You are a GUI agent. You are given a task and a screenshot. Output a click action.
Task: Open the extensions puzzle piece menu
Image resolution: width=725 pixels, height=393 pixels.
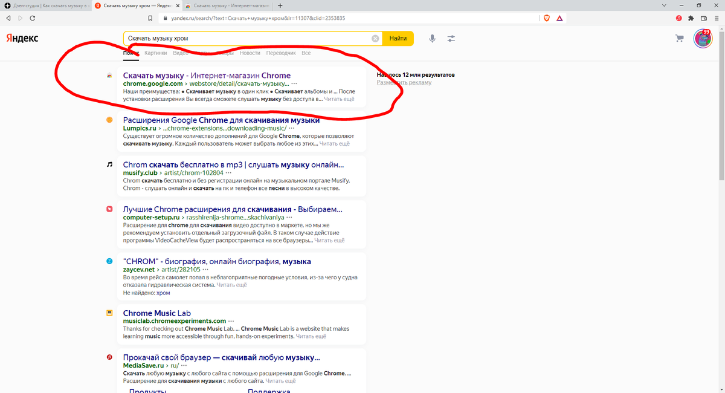tap(691, 18)
